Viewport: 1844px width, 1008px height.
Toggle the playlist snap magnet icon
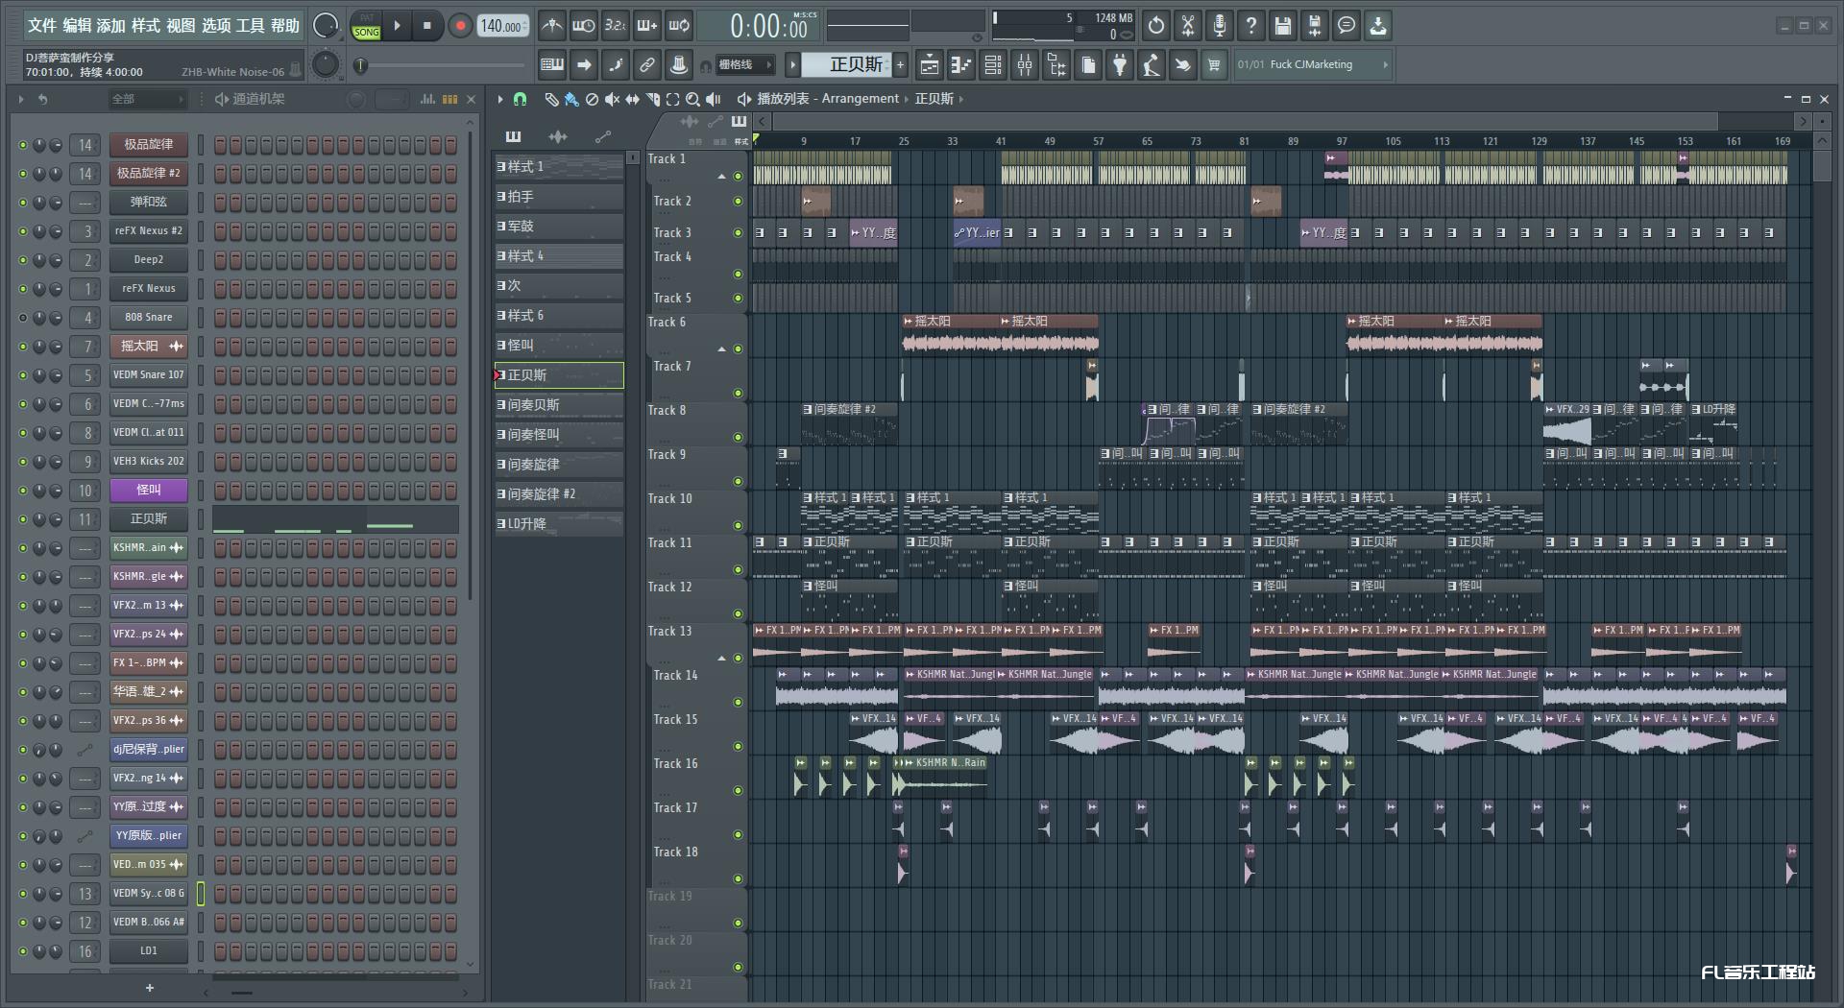[x=520, y=99]
